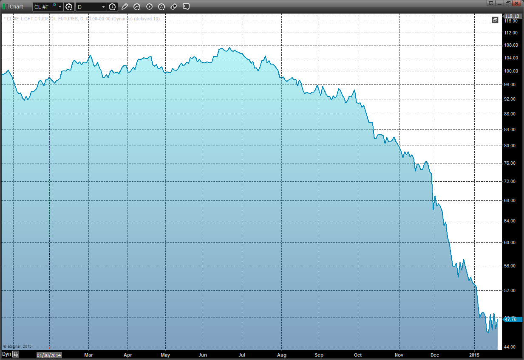Image resolution: width=524 pixels, height=360 pixels.
Task: Open the chart settings gear menu
Action: pos(69,7)
